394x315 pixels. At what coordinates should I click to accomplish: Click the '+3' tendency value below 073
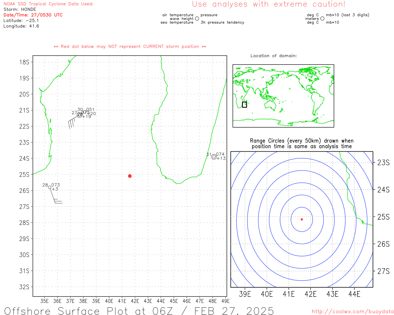[x=55, y=189]
